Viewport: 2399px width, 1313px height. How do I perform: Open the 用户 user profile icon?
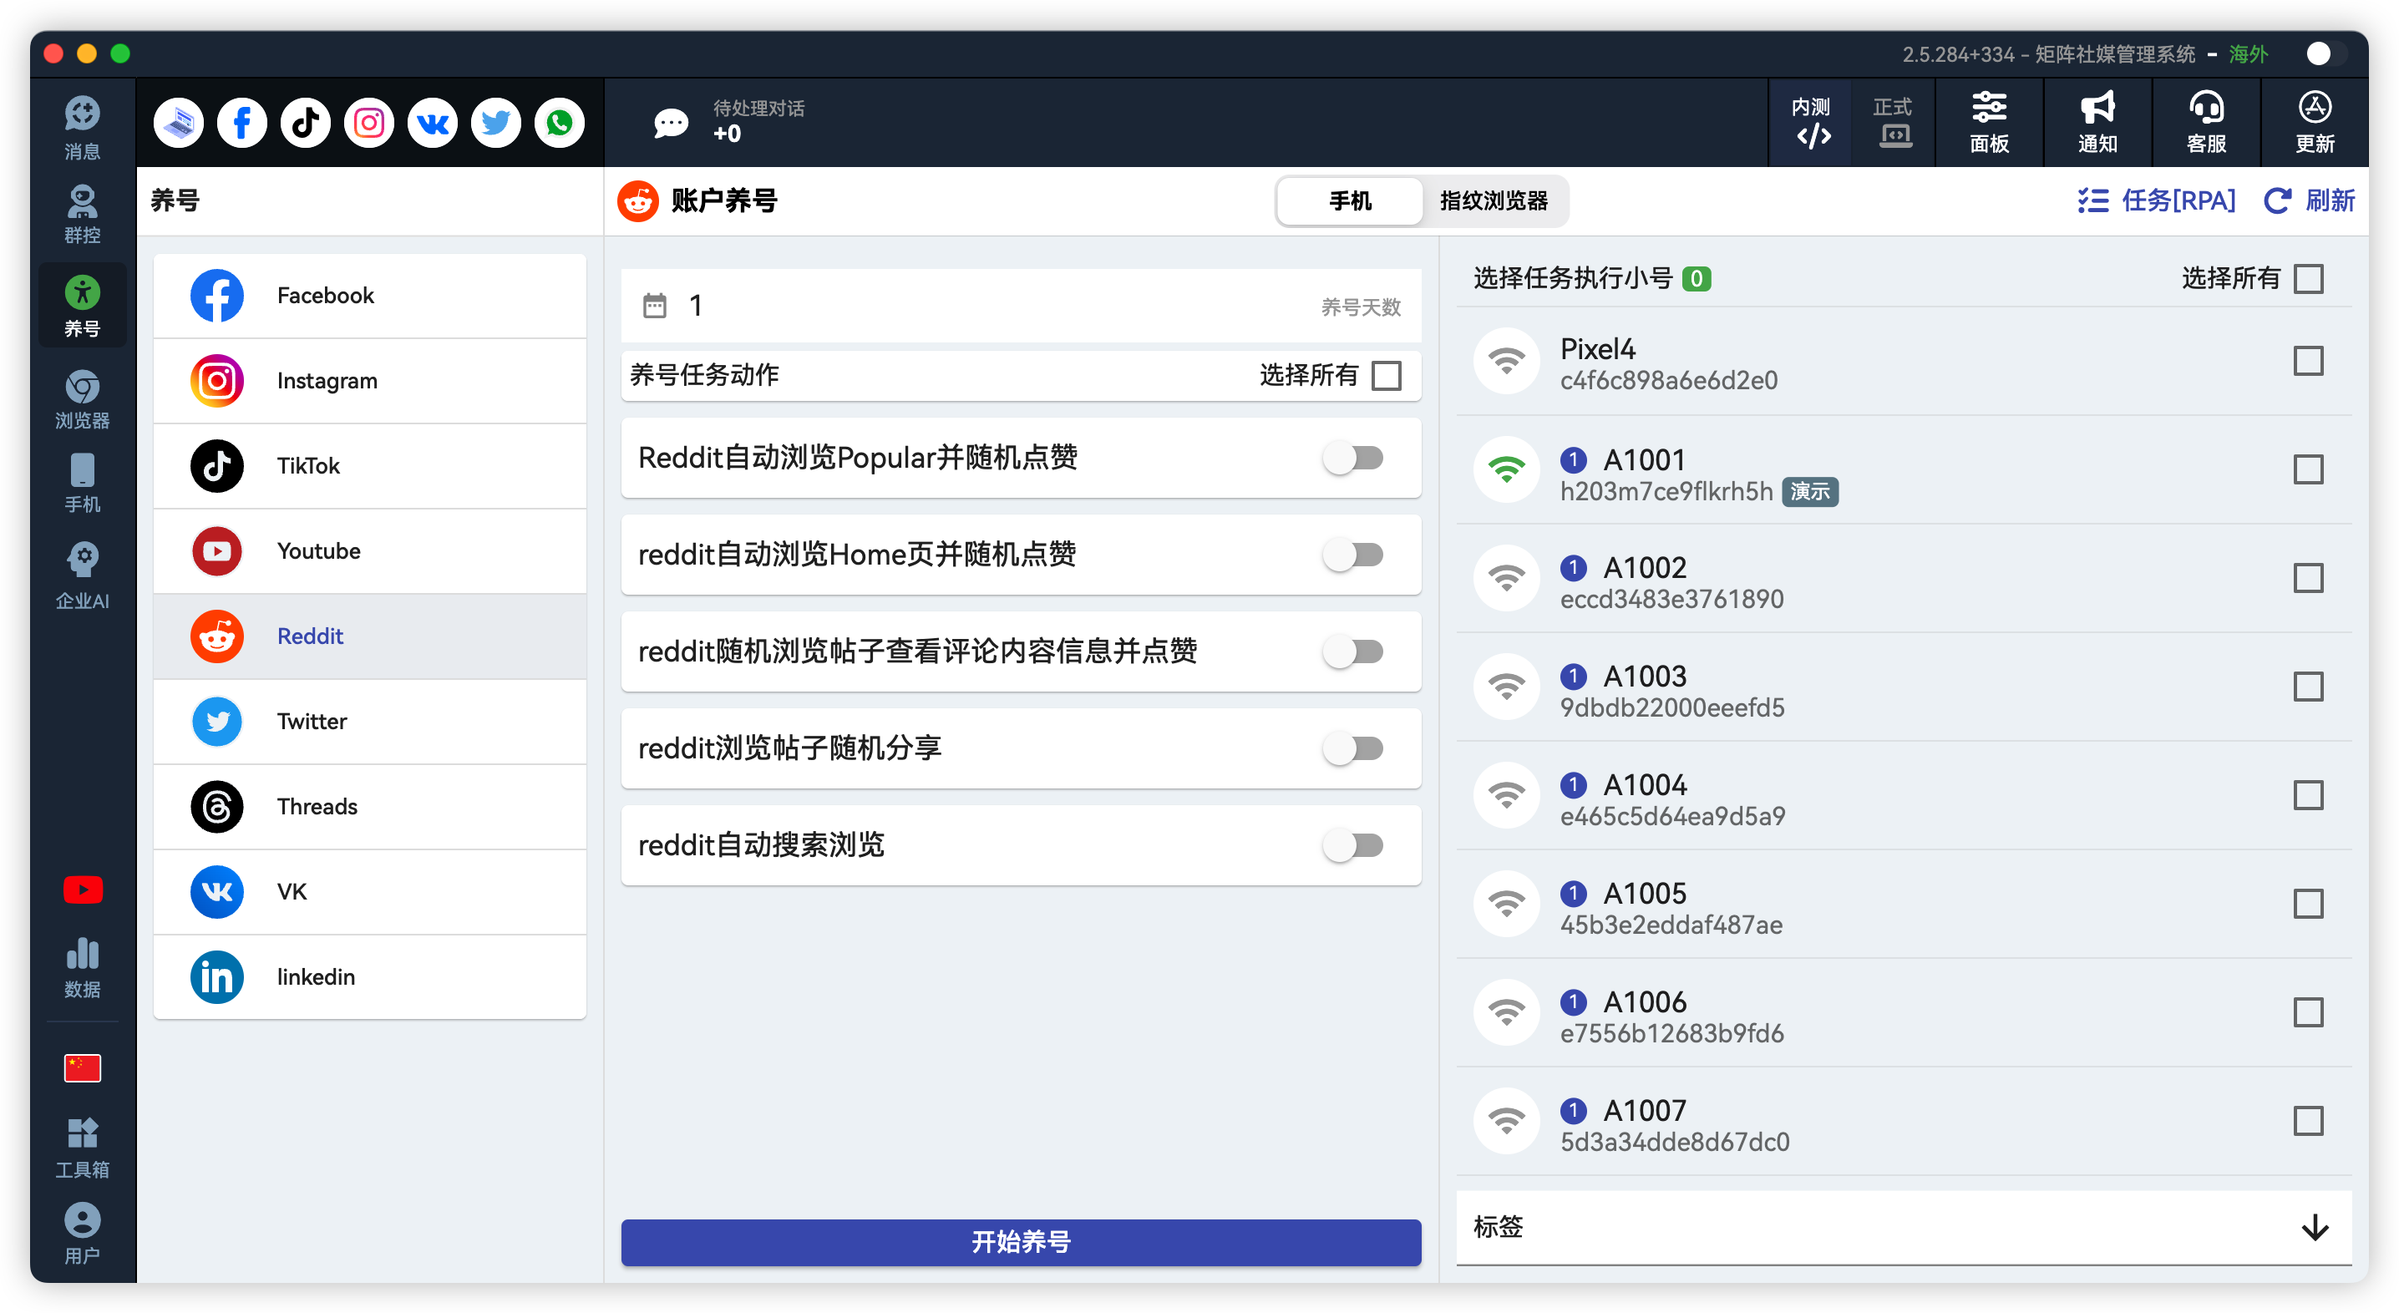(x=82, y=1234)
